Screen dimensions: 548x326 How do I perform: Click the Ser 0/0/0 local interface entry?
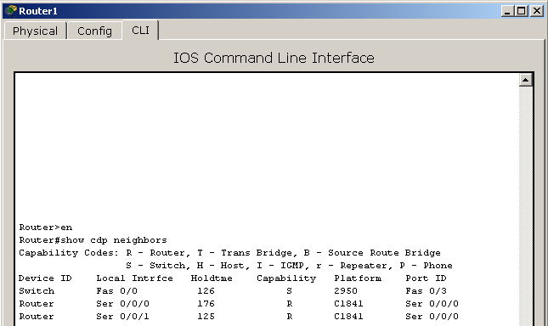(122, 304)
